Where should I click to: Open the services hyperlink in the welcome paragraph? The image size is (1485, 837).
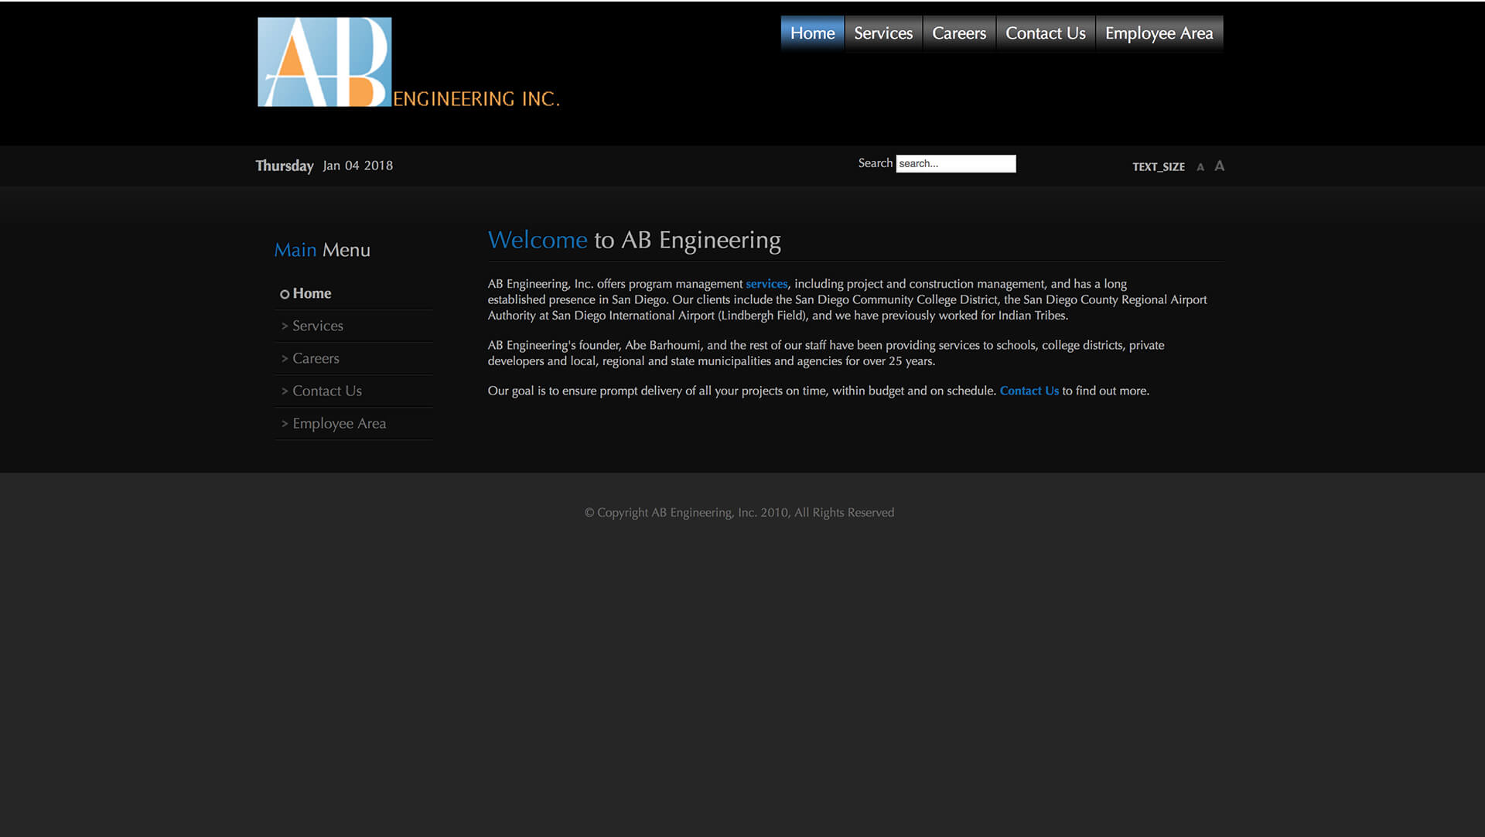coord(766,284)
